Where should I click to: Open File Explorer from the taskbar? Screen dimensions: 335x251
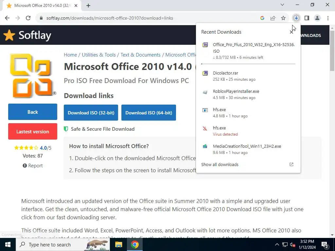(x=118, y=244)
